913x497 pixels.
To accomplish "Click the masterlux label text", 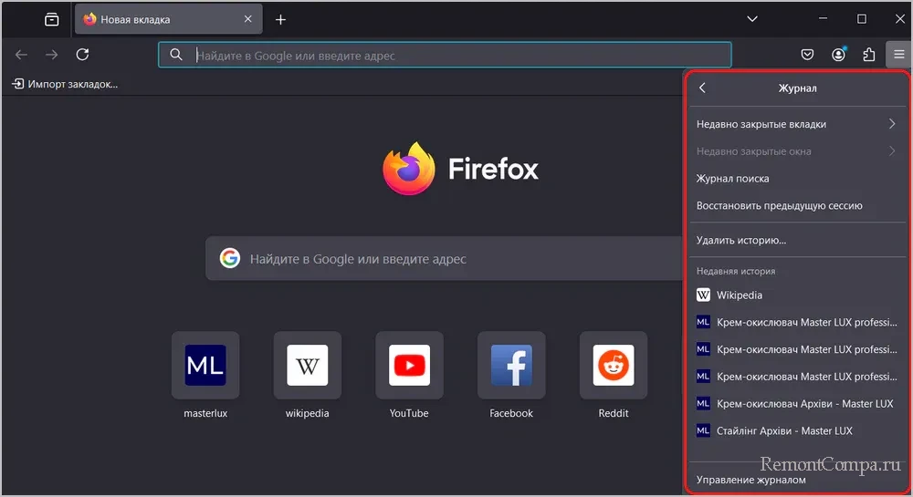I will click(x=205, y=413).
